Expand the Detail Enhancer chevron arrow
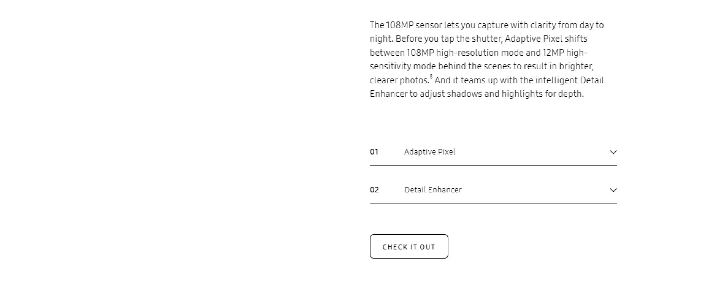Screen dimensions: 706x296 [x=613, y=190]
